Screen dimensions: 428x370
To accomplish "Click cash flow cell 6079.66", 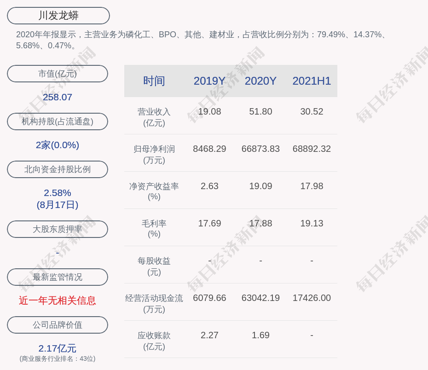I will (x=210, y=298).
